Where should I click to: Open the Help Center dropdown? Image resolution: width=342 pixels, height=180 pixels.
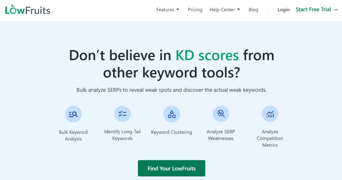(225, 10)
